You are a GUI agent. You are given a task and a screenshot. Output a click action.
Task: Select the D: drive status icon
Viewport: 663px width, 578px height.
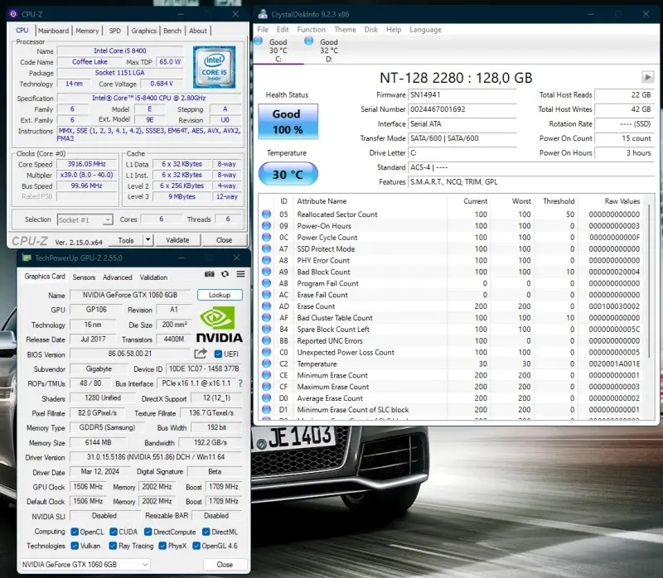point(309,41)
